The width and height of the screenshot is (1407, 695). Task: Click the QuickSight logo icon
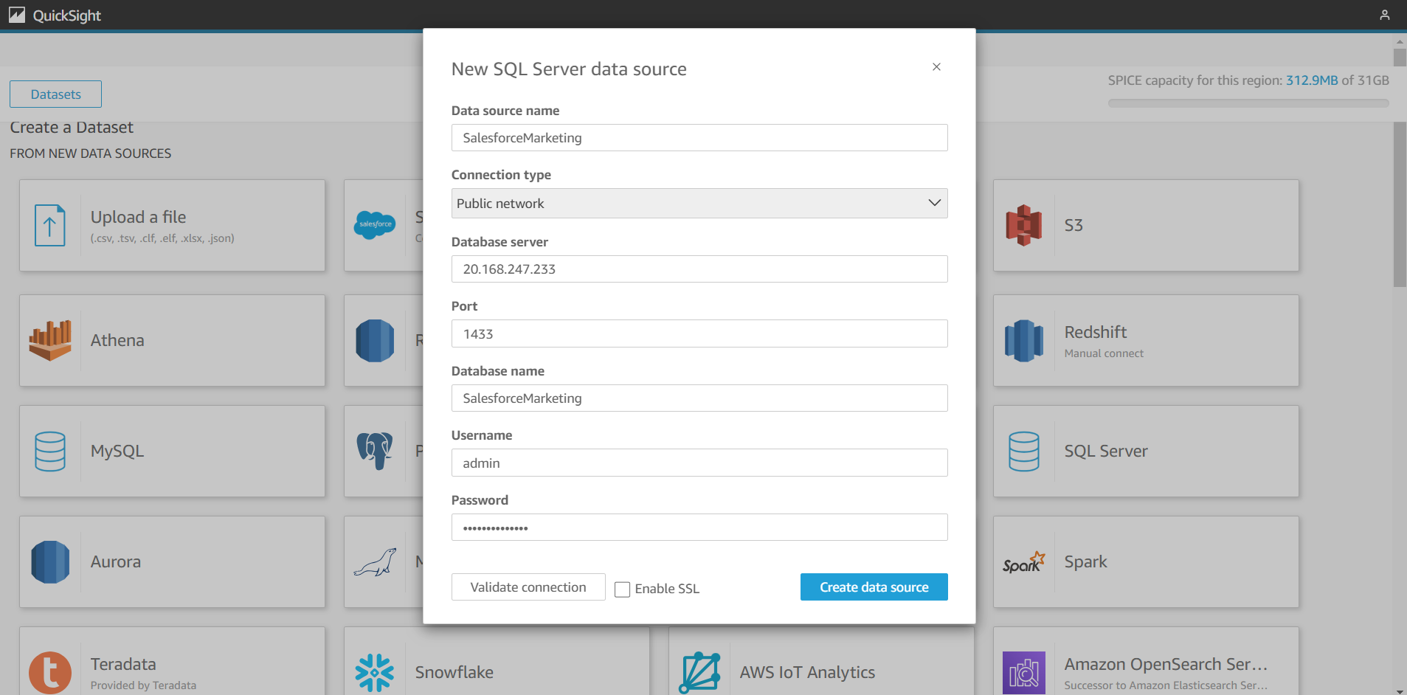click(17, 15)
